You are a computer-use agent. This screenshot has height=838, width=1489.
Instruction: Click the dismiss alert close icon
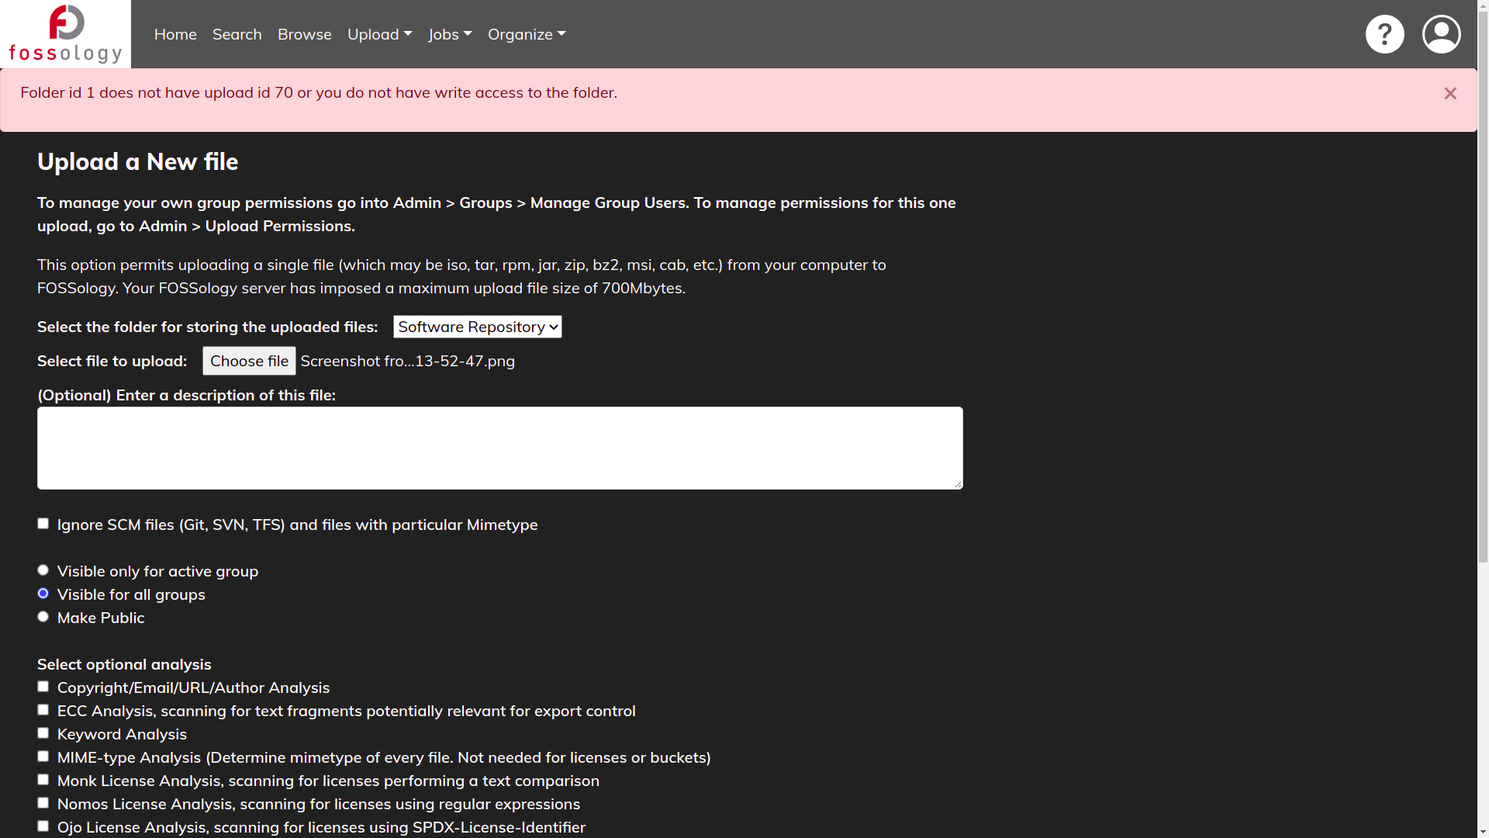(x=1450, y=93)
